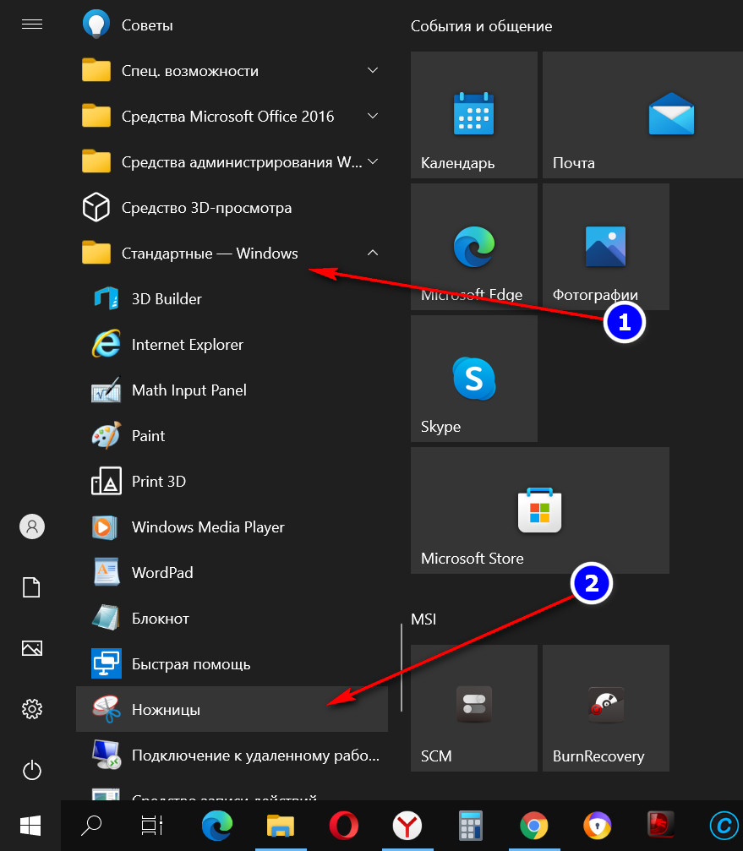Open the Microsoft Store tile

tap(540, 510)
